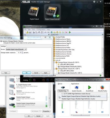Click New file icon in EventGhost toolbar
Viewport: 110px width, 118px height.
click(x=24, y=32)
